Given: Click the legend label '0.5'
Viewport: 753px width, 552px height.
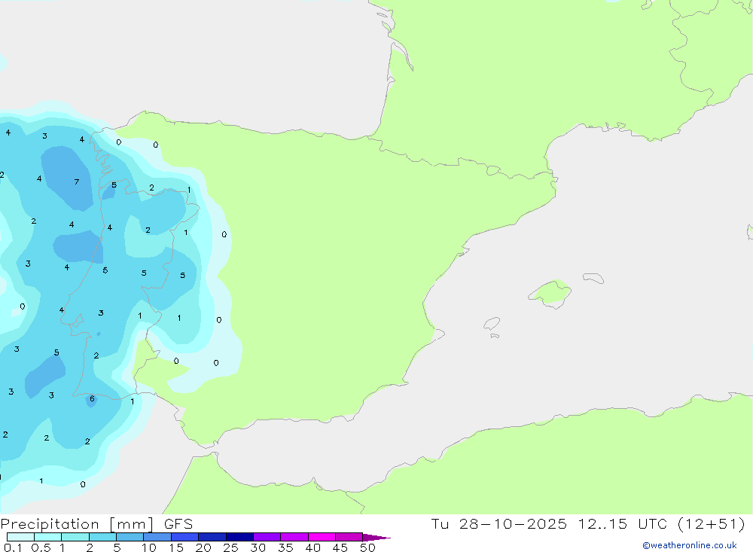Looking at the screenshot, I should pos(41,547).
